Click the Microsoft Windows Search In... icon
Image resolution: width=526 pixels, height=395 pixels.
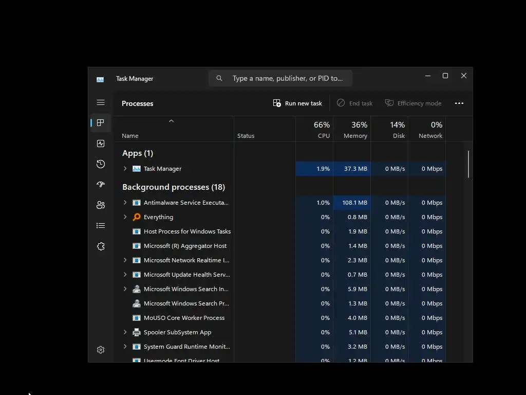coord(137,289)
